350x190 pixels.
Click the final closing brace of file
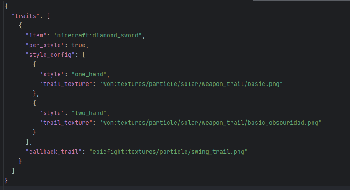pos(6,180)
